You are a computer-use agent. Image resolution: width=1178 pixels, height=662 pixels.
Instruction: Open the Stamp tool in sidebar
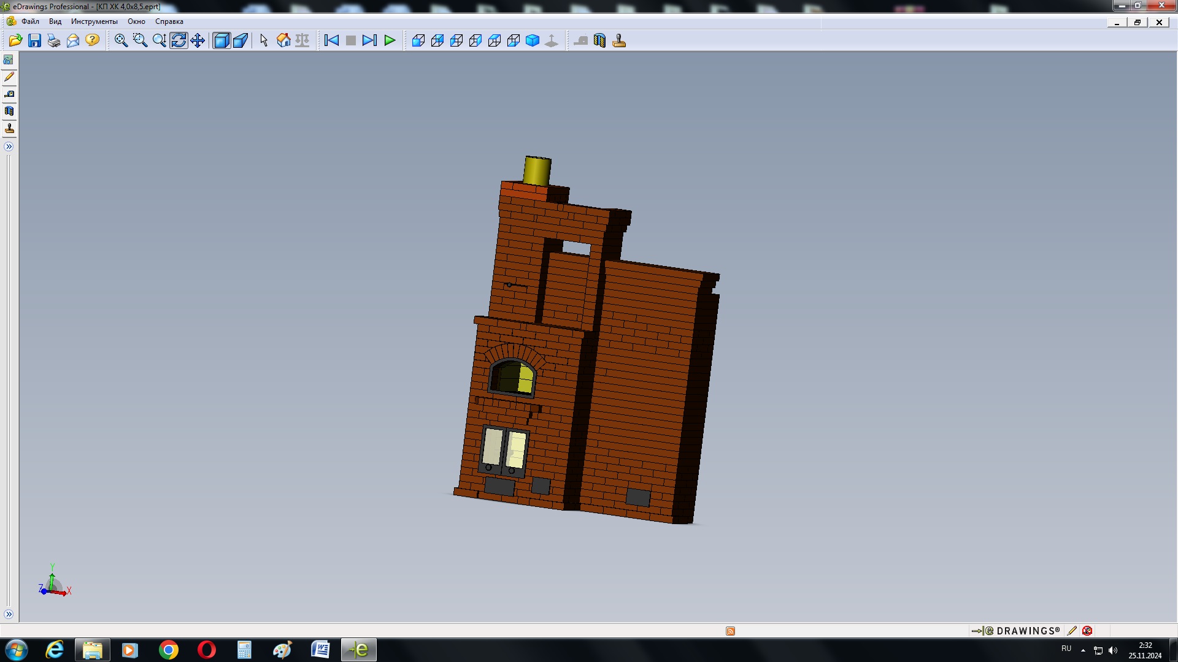click(x=9, y=129)
